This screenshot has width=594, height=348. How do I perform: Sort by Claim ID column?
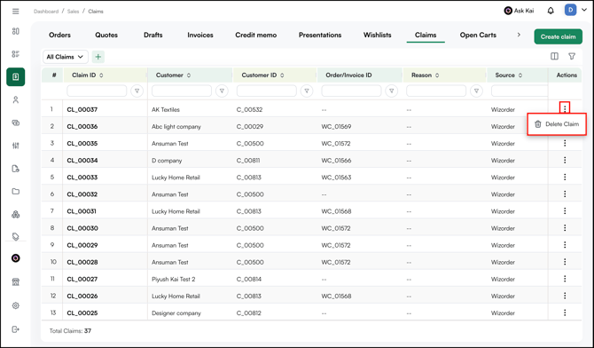(x=101, y=75)
